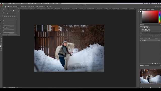Add a Curves adjustment layer
The image size is (161, 91).
point(146,28)
